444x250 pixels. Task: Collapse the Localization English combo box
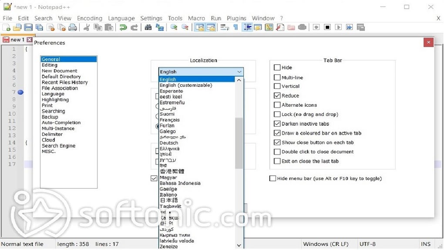pyautogui.click(x=201, y=72)
